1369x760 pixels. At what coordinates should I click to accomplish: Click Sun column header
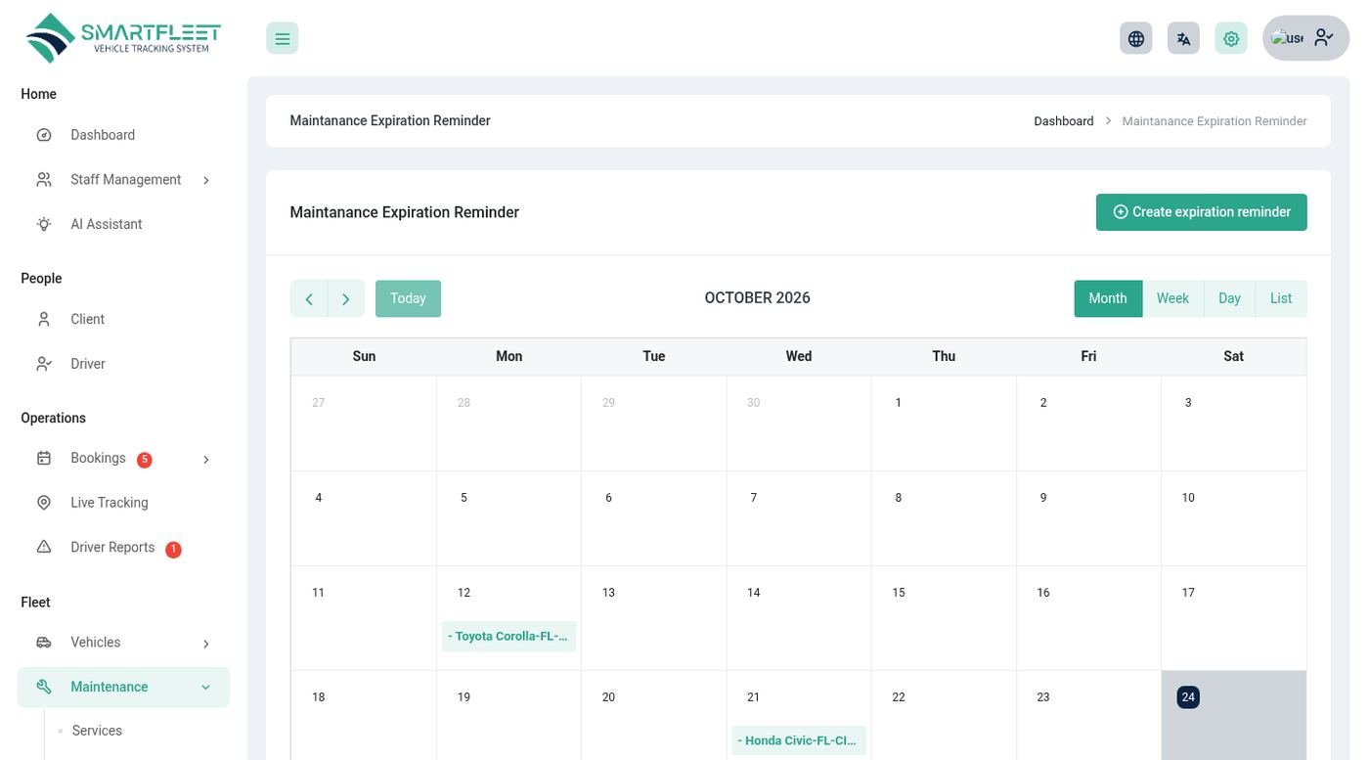[x=364, y=356]
